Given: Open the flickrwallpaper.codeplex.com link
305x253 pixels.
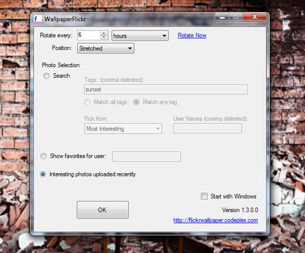Looking at the screenshot, I should [x=216, y=220].
